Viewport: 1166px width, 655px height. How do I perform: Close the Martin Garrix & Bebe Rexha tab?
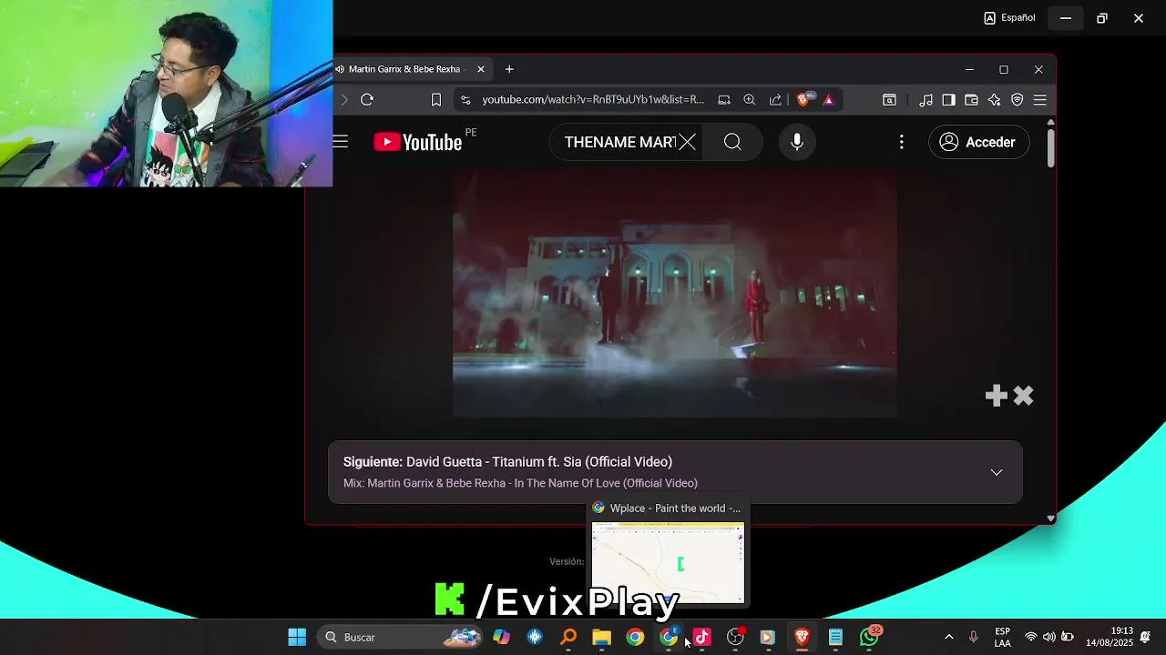pyautogui.click(x=481, y=69)
